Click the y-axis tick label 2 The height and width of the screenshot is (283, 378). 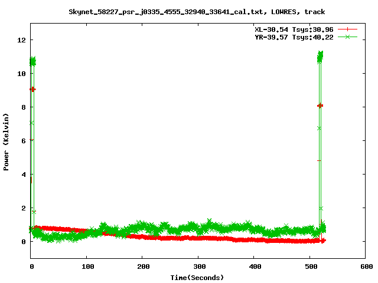coord(24,208)
